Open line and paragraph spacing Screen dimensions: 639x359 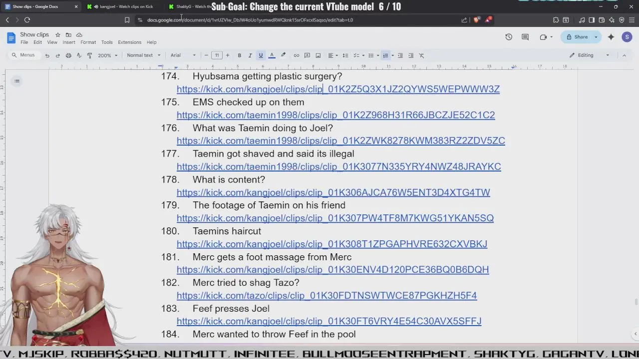[345, 55]
